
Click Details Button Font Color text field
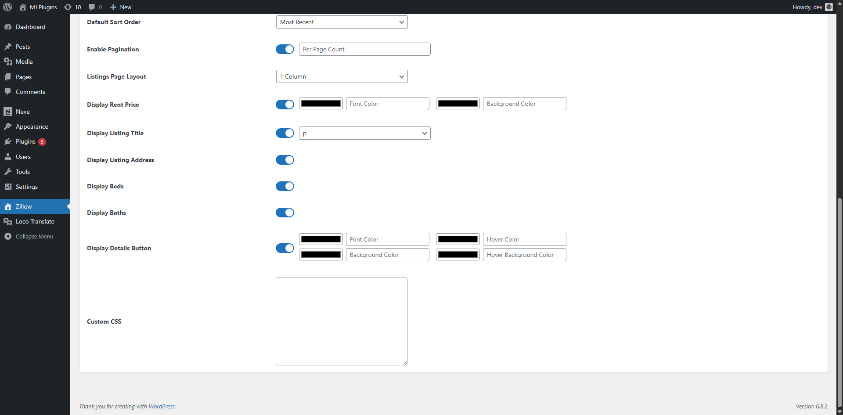pyautogui.click(x=388, y=239)
